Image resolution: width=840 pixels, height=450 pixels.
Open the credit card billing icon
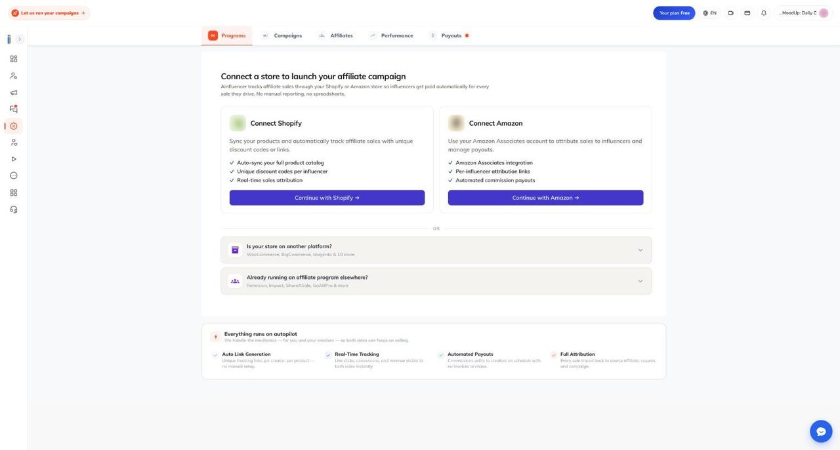pyautogui.click(x=747, y=13)
